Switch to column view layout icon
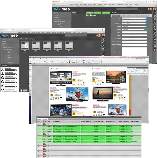Viewport: 157px width, 158px height. tap(21, 91)
